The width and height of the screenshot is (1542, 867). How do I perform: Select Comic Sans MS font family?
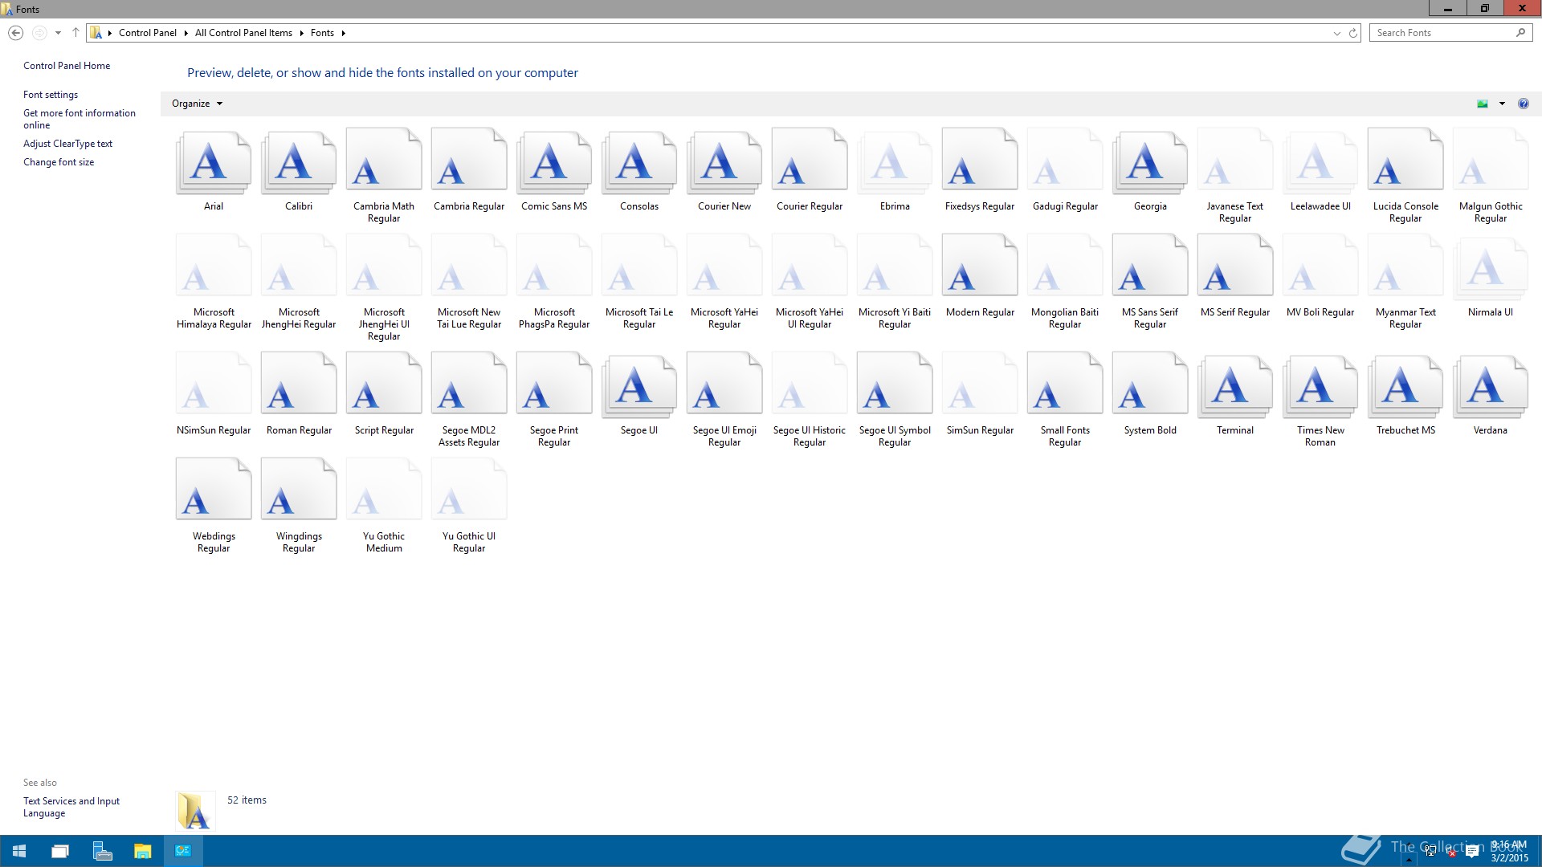click(x=554, y=163)
